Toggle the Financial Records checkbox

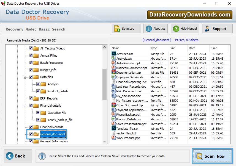[31, 127]
